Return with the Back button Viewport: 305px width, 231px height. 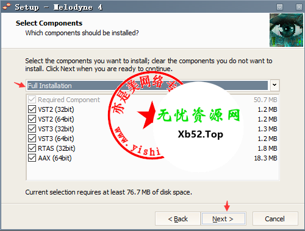coord(178,219)
